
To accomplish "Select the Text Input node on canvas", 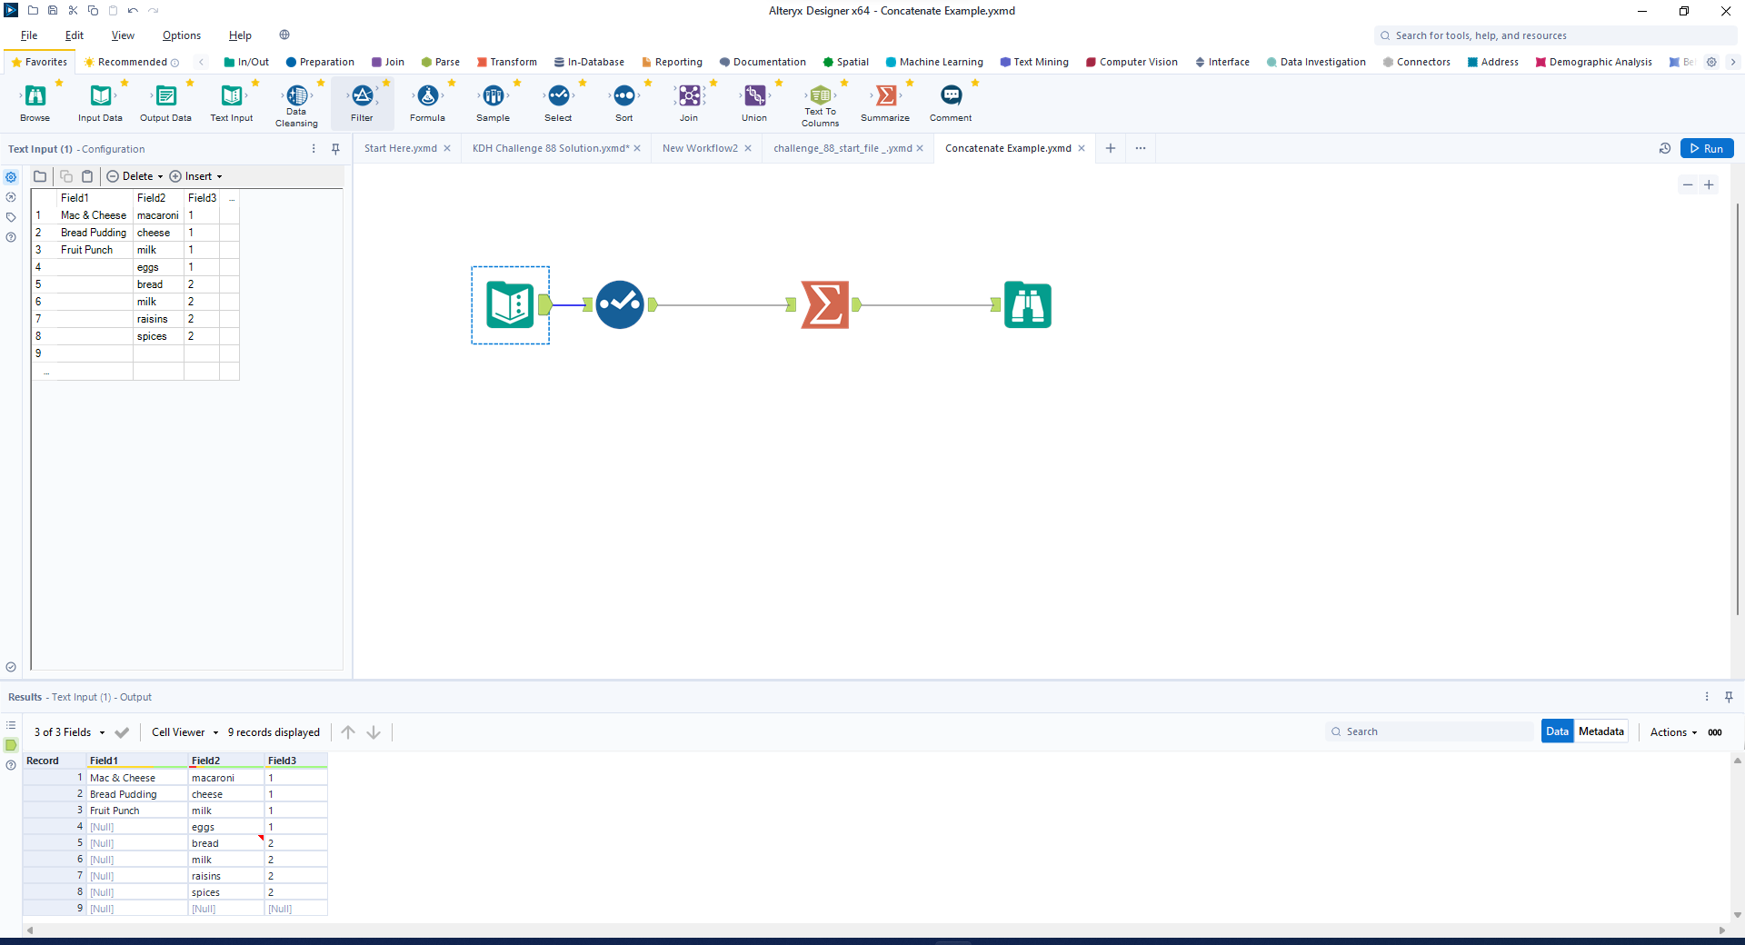I will point(510,305).
